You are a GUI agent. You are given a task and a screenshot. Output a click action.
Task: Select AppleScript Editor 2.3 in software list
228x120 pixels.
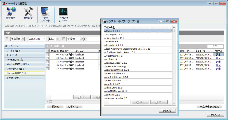coord(138,73)
